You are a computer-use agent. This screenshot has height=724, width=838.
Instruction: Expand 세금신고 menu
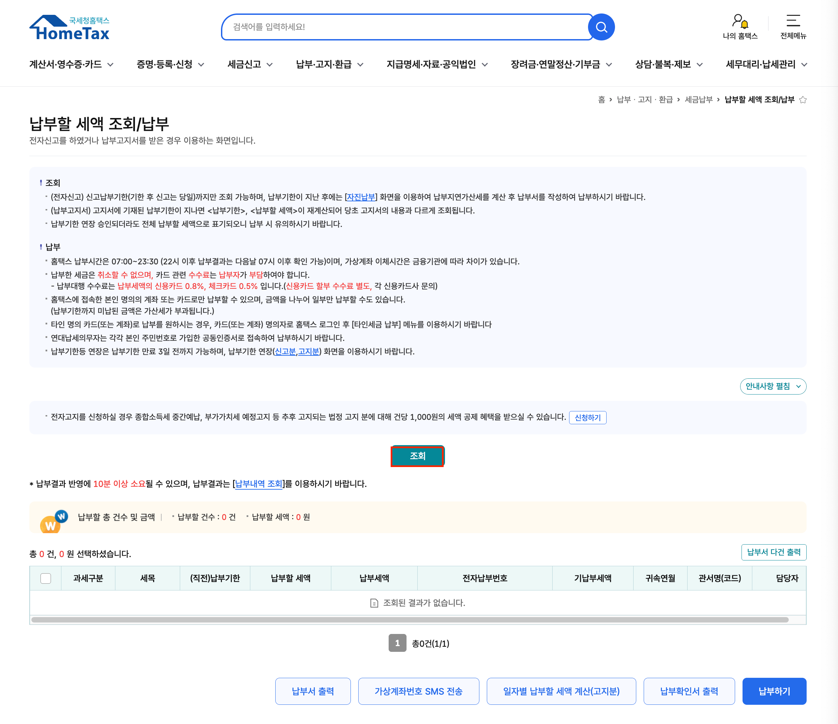250,64
